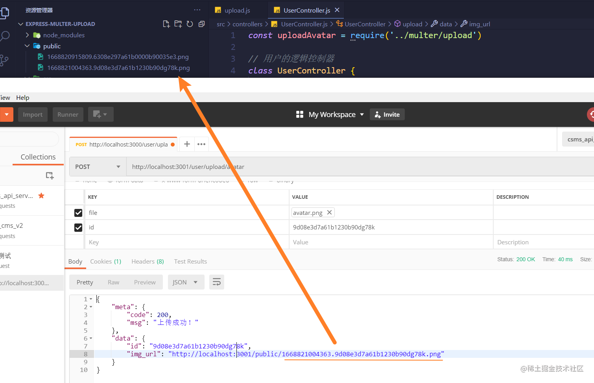This screenshot has width=594, height=383.
Task: Select the Raw response view
Action: point(113,282)
